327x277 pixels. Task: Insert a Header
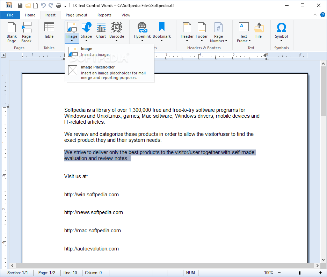tap(187, 32)
